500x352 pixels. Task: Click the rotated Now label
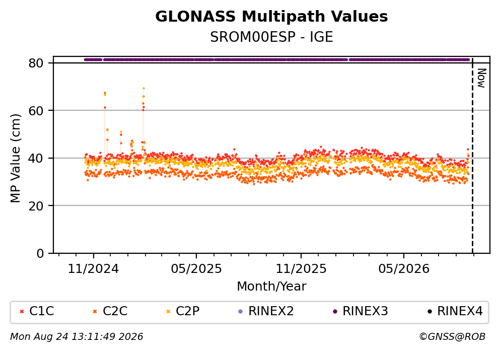(x=481, y=78)
